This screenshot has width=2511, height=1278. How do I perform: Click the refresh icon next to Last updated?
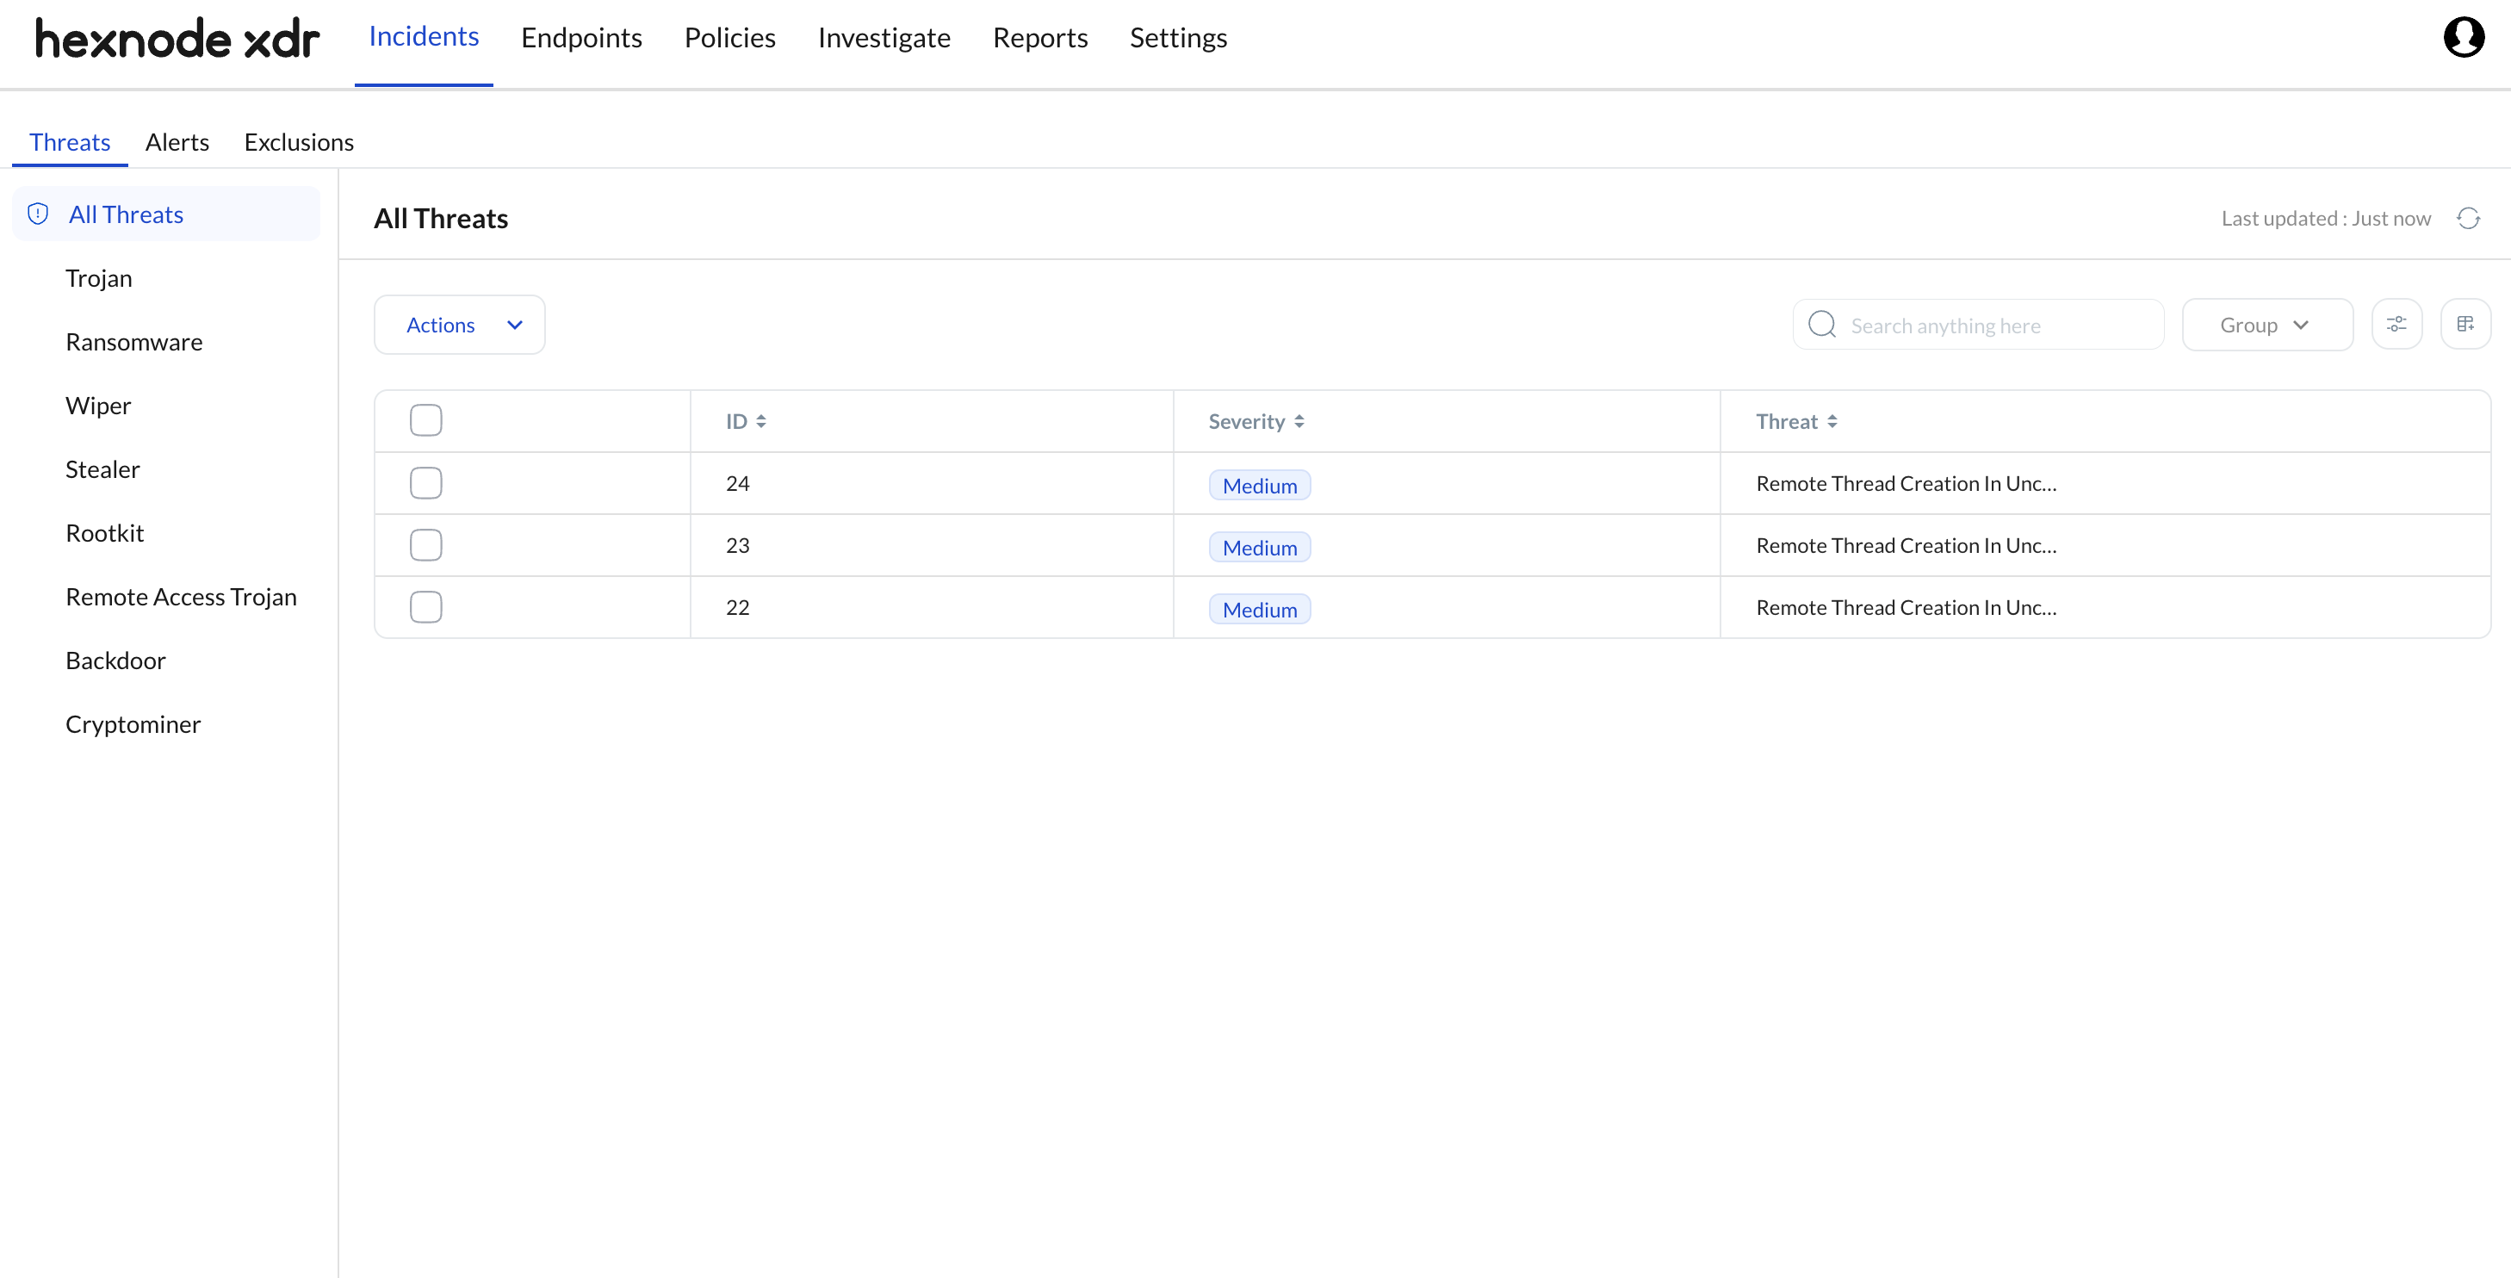(x=2468, y=219)
